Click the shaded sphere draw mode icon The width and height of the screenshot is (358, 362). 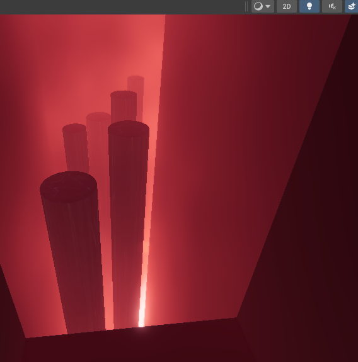tap(258, 6)
